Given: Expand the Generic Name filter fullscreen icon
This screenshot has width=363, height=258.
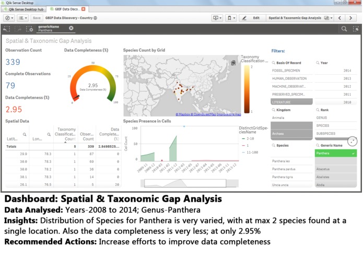Looking at the screenshot, I should tap(353, 141).
